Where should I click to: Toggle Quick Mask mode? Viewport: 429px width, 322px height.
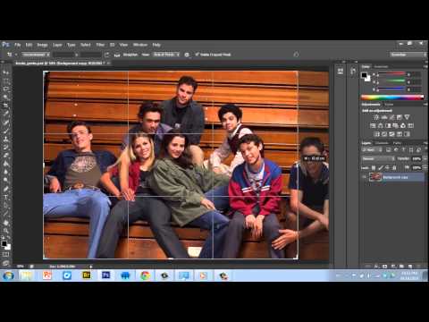pos(5,254)
